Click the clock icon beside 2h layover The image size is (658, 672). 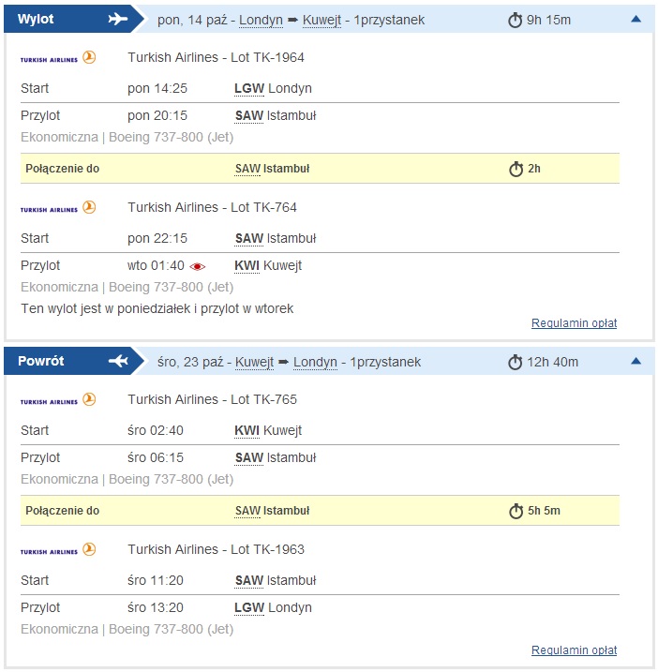point(516,169)
